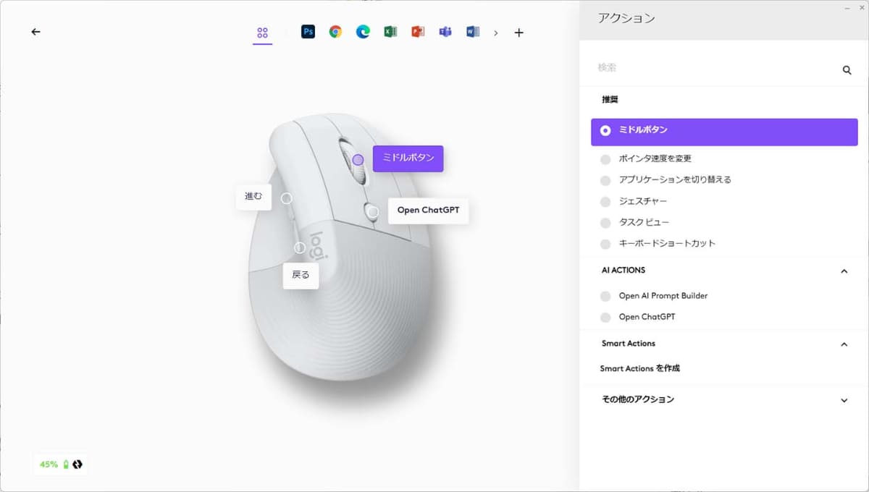
Task: Click the all-applications grid icon
Action: point(262,32)
